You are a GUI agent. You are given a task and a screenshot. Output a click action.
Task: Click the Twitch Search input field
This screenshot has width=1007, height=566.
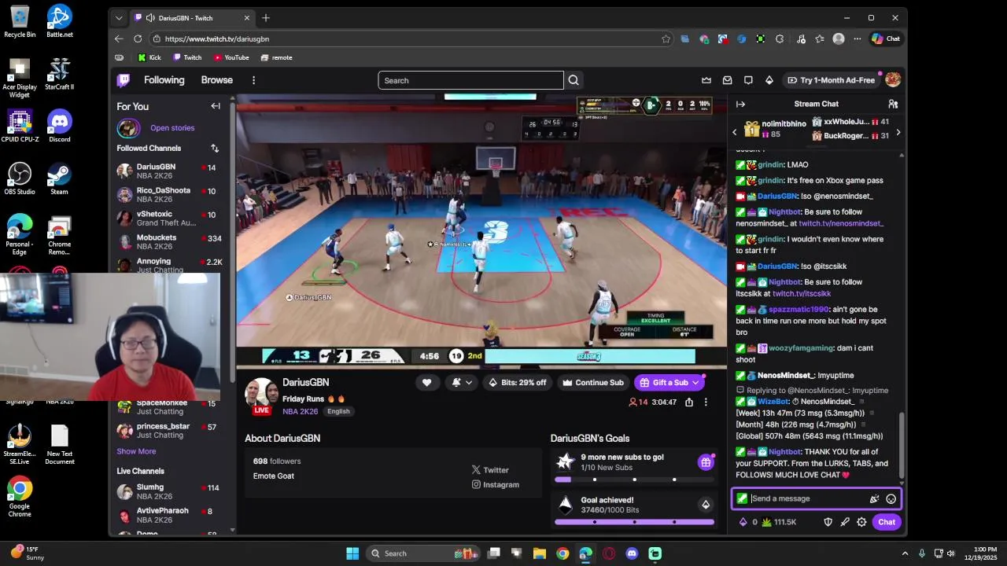[x=470, y=80]
